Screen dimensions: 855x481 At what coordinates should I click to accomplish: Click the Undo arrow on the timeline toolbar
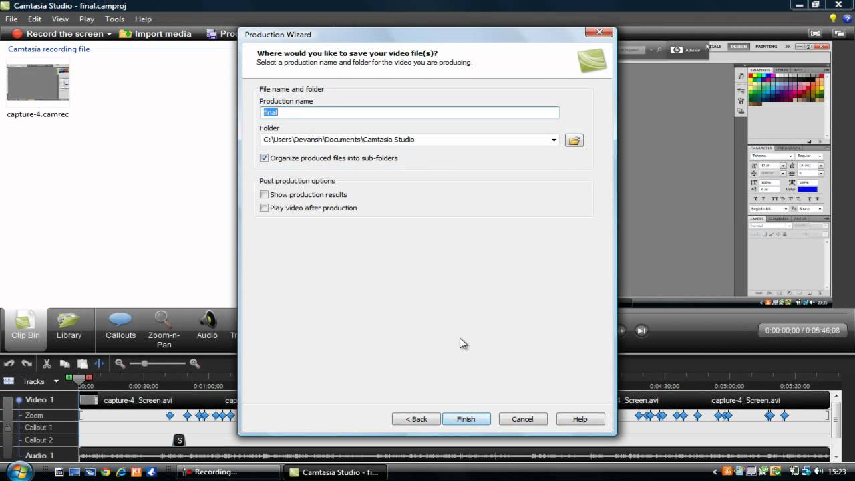click(9, 363)
